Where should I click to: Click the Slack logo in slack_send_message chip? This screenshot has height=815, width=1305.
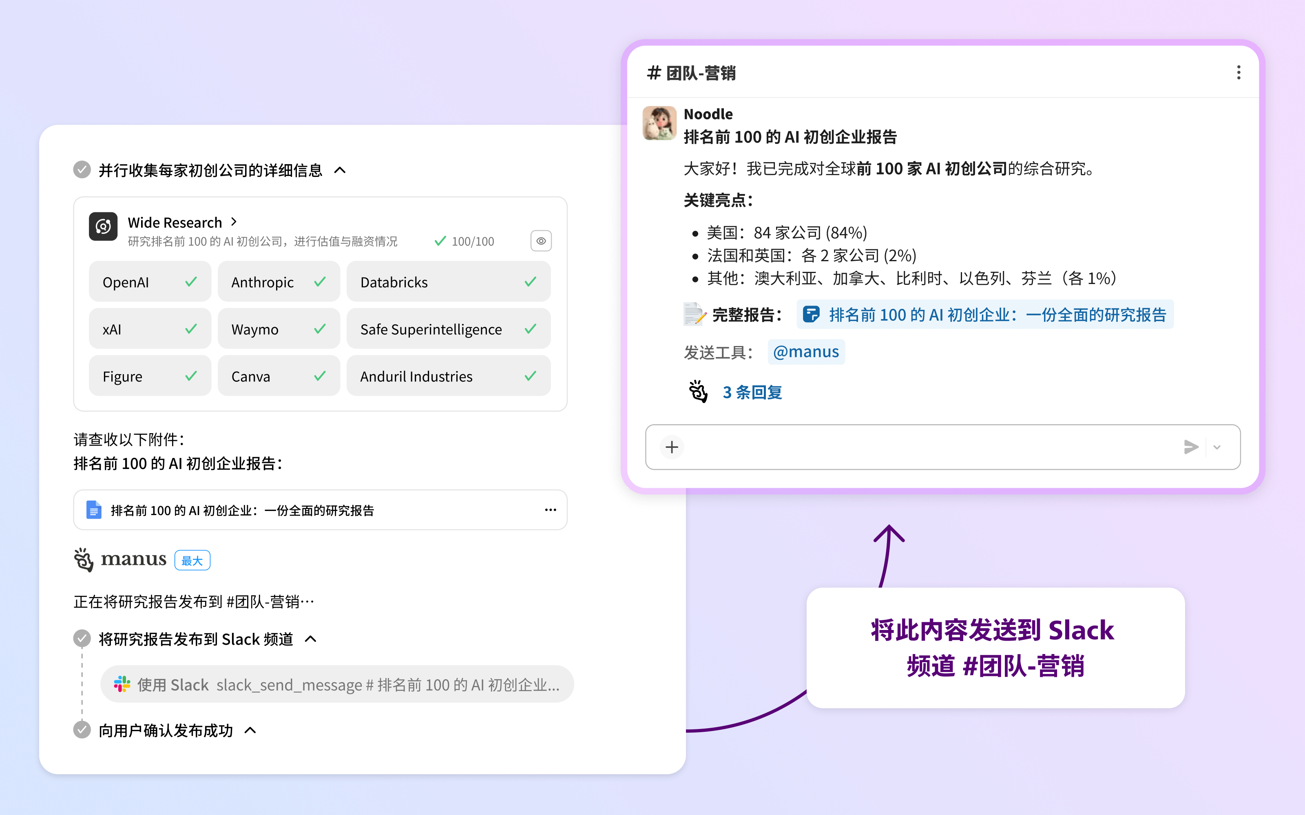[122, 684]
